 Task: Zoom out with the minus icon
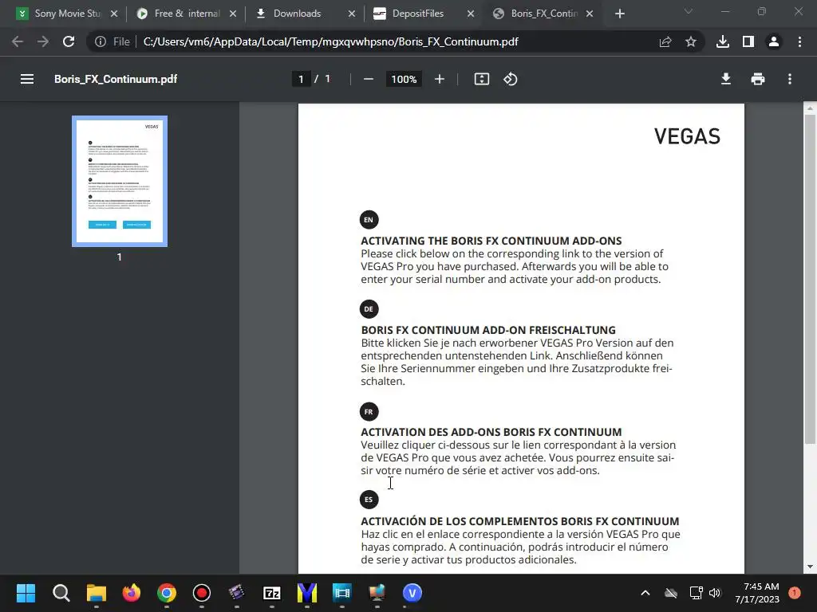(x=369, y=79)
